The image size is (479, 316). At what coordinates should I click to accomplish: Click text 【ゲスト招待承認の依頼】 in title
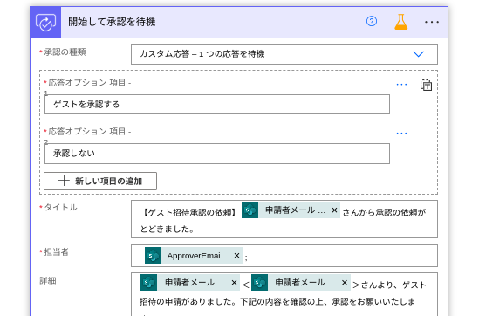(x=189, y=212)
